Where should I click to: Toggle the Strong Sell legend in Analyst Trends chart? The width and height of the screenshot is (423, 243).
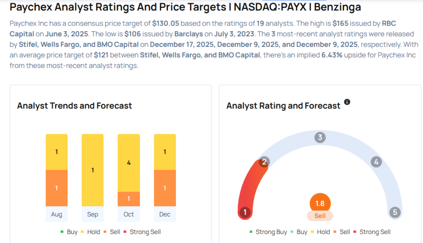tap(142, 232)
